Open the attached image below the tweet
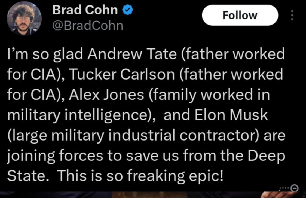Viewport: 306px width, 198px height. 153,195
